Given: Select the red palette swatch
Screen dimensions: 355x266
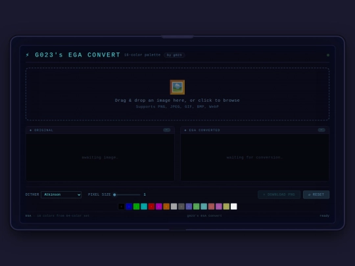Looking at the screenshot, I should [x=151, y=206].
